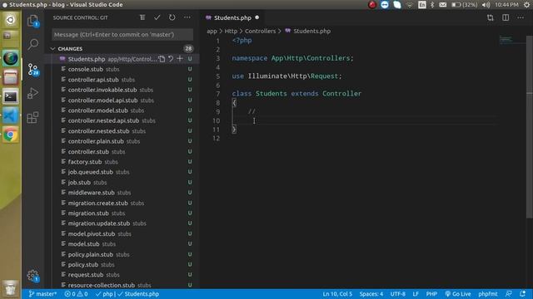Screen dimensions: 533x299
Task: Toggle source control tree view icon
Action: [x=142, y=17]
